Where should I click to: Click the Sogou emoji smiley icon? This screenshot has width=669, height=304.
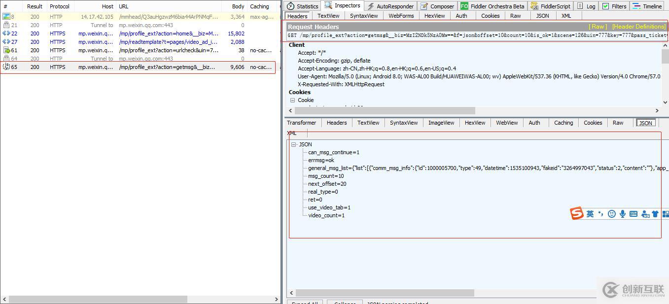point(612,214)
